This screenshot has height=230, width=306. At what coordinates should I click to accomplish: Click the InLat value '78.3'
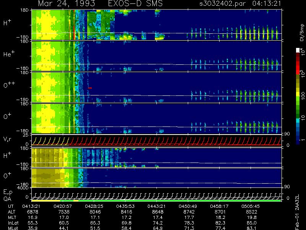pos(189,223)
